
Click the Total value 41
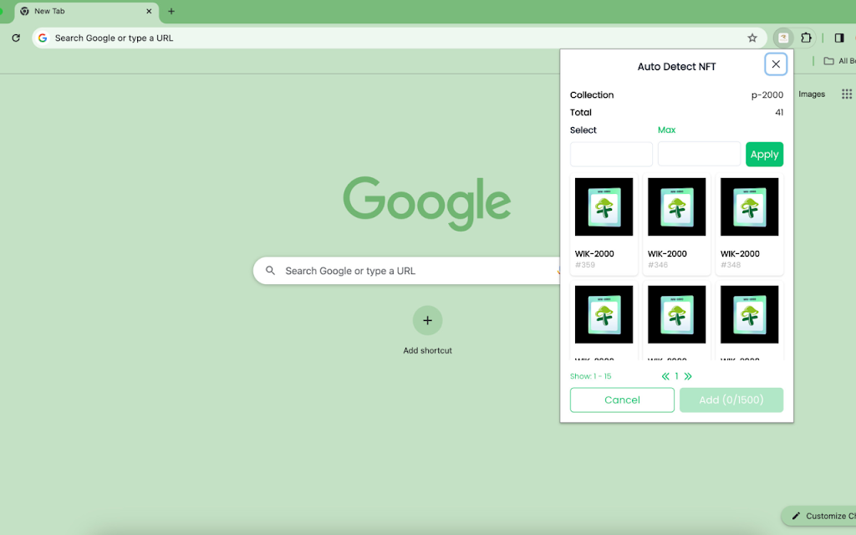point(779,113)
